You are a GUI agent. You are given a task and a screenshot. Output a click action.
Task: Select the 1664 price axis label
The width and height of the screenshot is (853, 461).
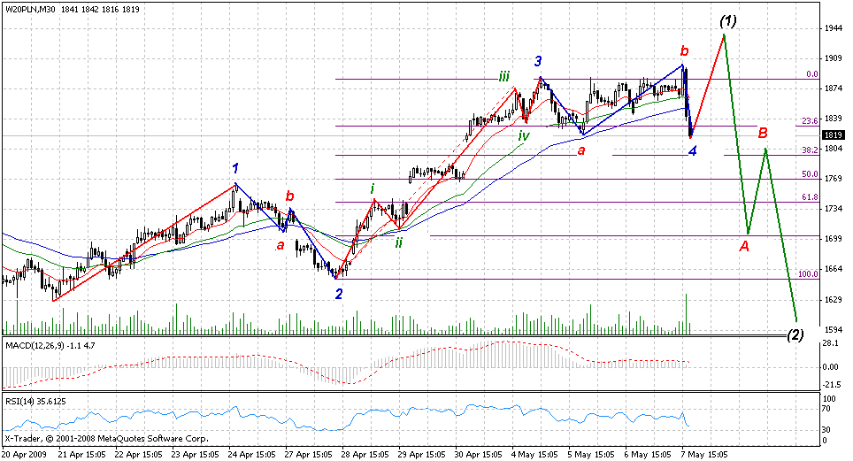833,268
